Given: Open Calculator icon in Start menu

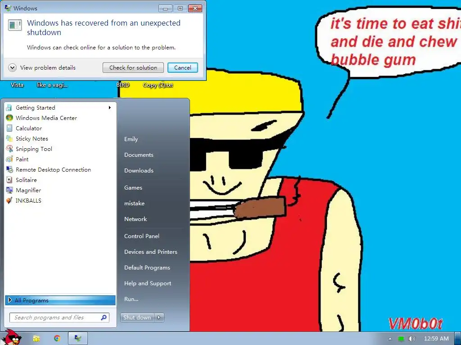Looking at the screenshot, I should pos(9,128).
